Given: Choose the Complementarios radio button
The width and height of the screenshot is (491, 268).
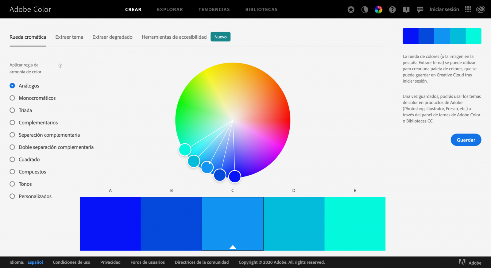Looking at the screenshot, I should click(12, 122).
